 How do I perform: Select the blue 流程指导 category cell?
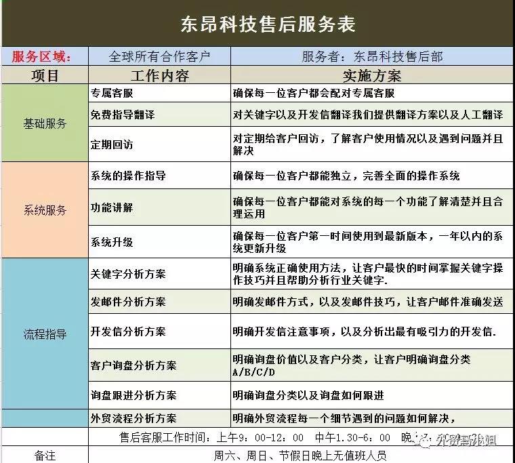45,334
